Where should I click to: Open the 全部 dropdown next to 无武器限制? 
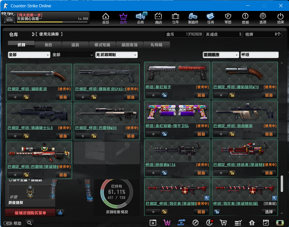pos(72,55)
